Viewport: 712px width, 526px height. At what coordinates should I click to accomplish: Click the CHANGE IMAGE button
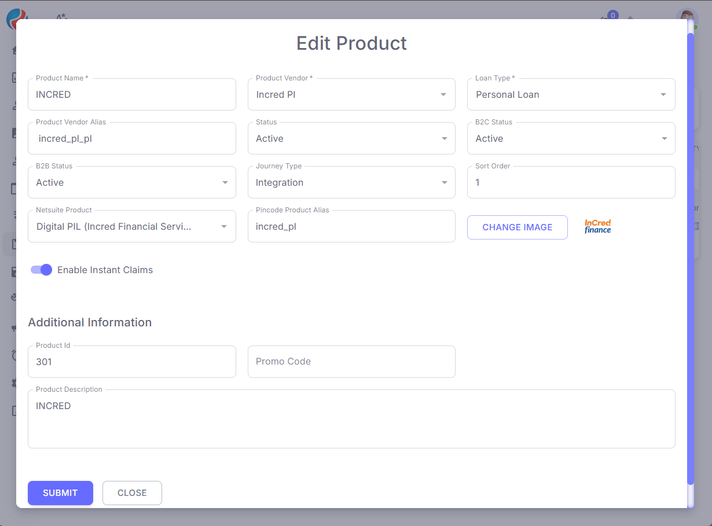click(517, 227)
